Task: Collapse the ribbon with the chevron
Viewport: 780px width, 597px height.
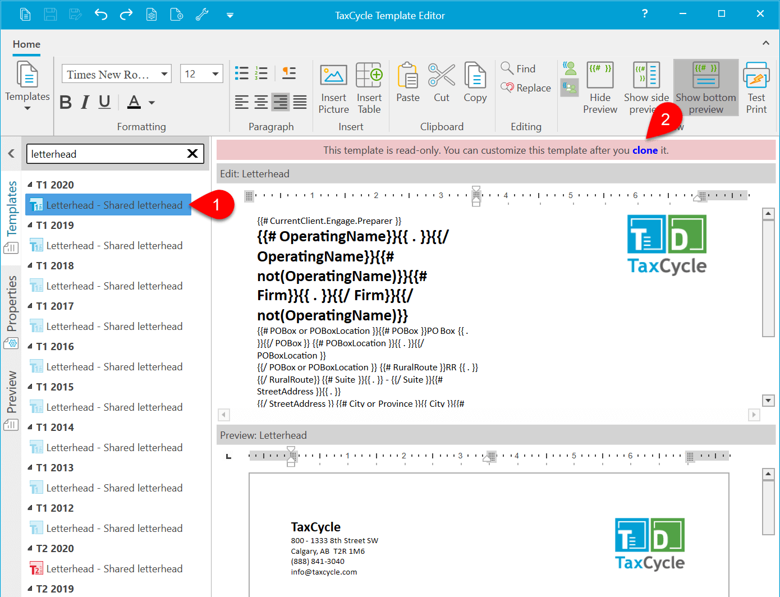Action: 765,43
